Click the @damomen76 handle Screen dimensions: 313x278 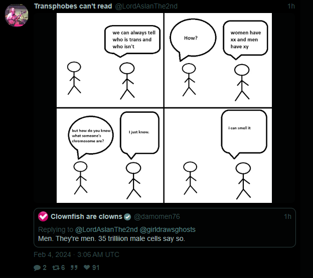pyautogui.click(x=157, y=216)
